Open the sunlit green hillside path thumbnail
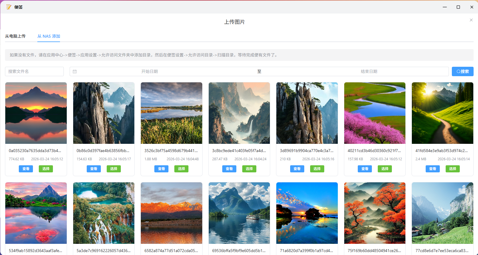Image resolution: width=478 pixels, height=255 pixels. coord(442,113)
